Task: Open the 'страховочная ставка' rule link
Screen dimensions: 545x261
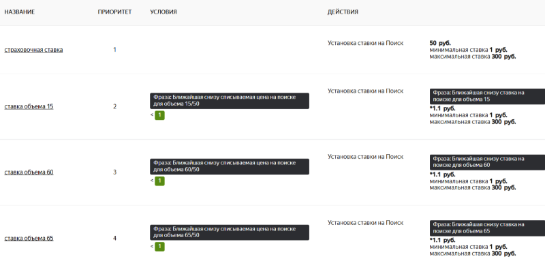Action: [x=33, y=50]
